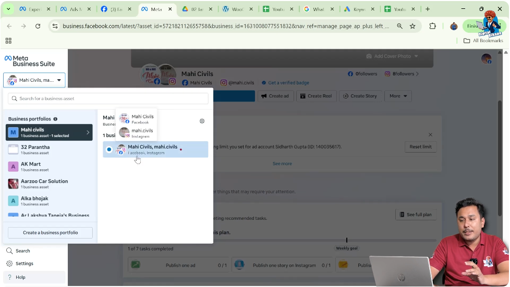
Task: Switch to the Keyword Planner browser tab
Action: coord(359,9)
